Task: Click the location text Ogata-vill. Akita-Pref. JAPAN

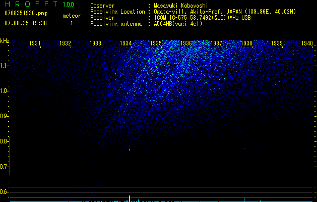Action: pos(198,12)
